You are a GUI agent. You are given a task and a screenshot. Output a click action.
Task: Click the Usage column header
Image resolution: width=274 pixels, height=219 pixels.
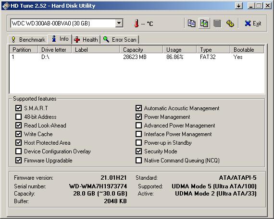pos(179,50)
